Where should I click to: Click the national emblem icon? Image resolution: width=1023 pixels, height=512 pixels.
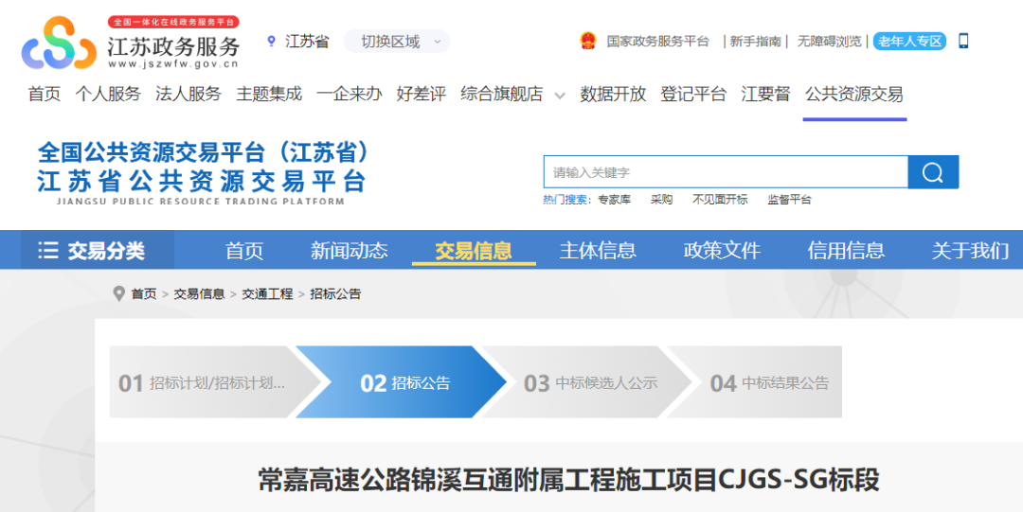[x=588, y=42]
